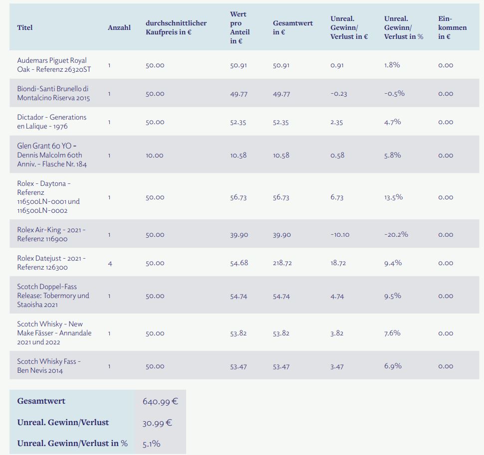Click the durchschnittlicher Kaufpreis column header
The image size is (484, 455).
(x=176, y=27)
